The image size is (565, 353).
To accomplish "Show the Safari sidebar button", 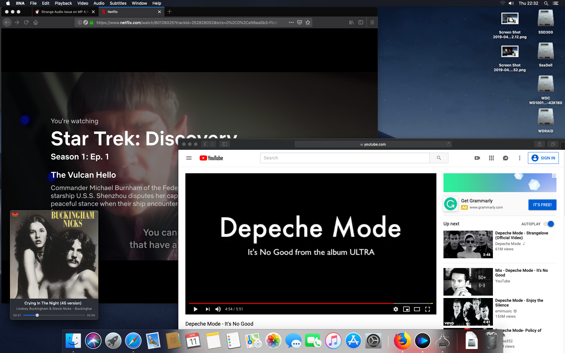I will [x=225, y=144].
